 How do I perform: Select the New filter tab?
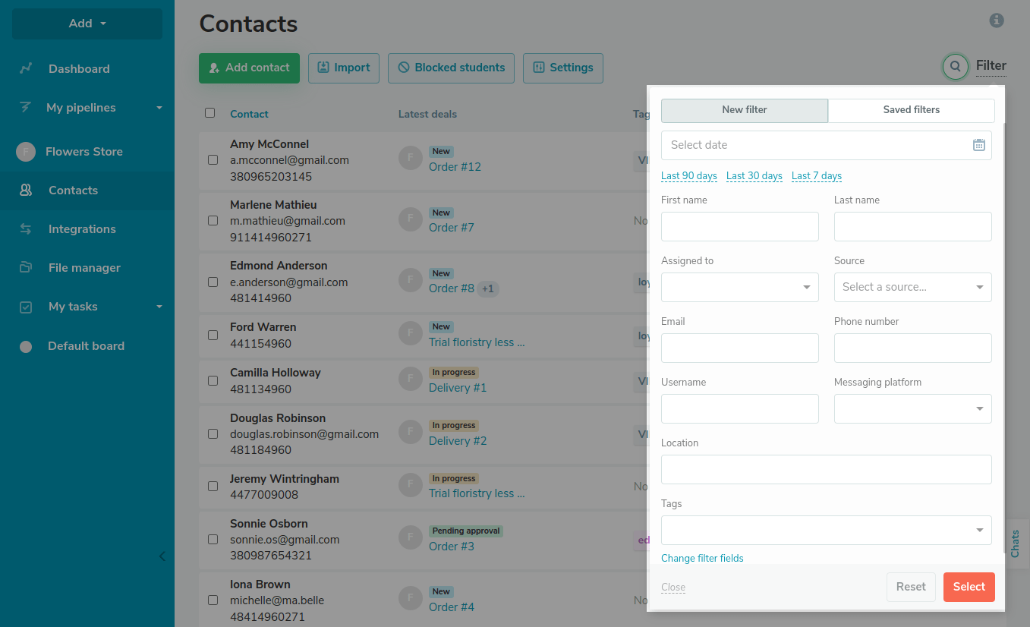pyautogui.click(x=744, y=110)
